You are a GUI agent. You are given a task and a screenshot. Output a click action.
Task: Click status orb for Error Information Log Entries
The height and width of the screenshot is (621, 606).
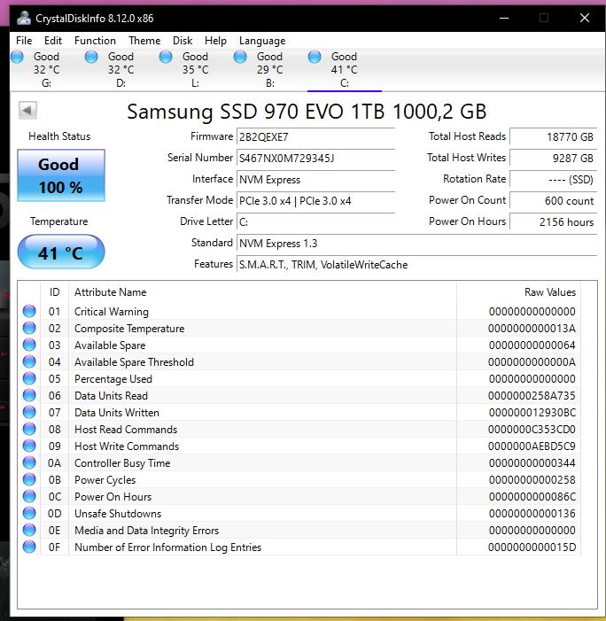[29, 547]
